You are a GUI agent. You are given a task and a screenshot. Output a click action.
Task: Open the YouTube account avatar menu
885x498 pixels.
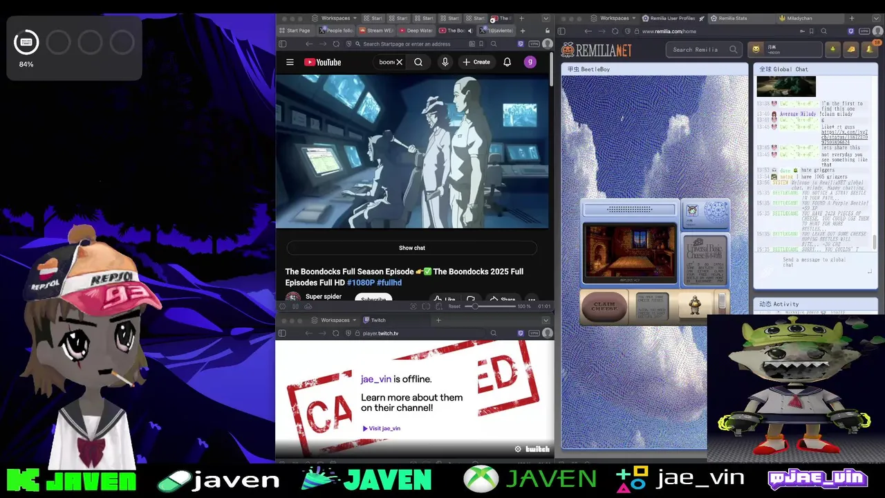coord(530,62)
